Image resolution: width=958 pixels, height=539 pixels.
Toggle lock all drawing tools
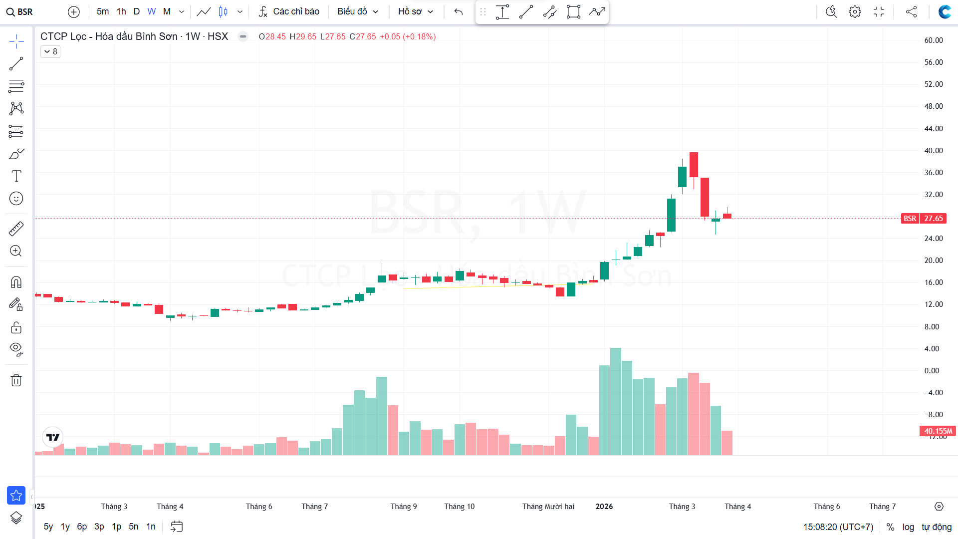click(16, 327)
